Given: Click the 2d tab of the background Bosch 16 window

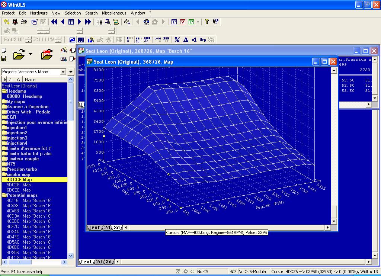Looking at the screenshot, I should coord(99,262).
